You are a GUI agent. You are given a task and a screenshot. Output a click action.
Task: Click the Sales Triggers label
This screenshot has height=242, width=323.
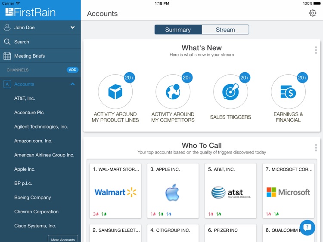click(x=230, y=117)
